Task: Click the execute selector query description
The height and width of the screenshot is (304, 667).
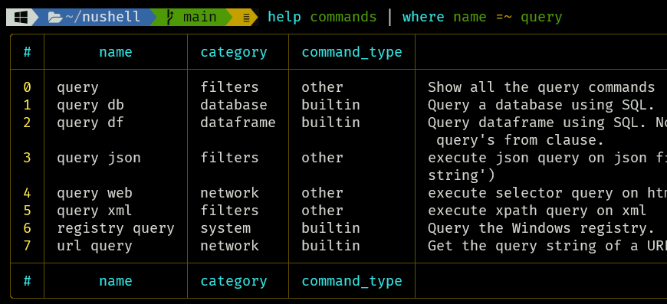Action: click(547, 194)
